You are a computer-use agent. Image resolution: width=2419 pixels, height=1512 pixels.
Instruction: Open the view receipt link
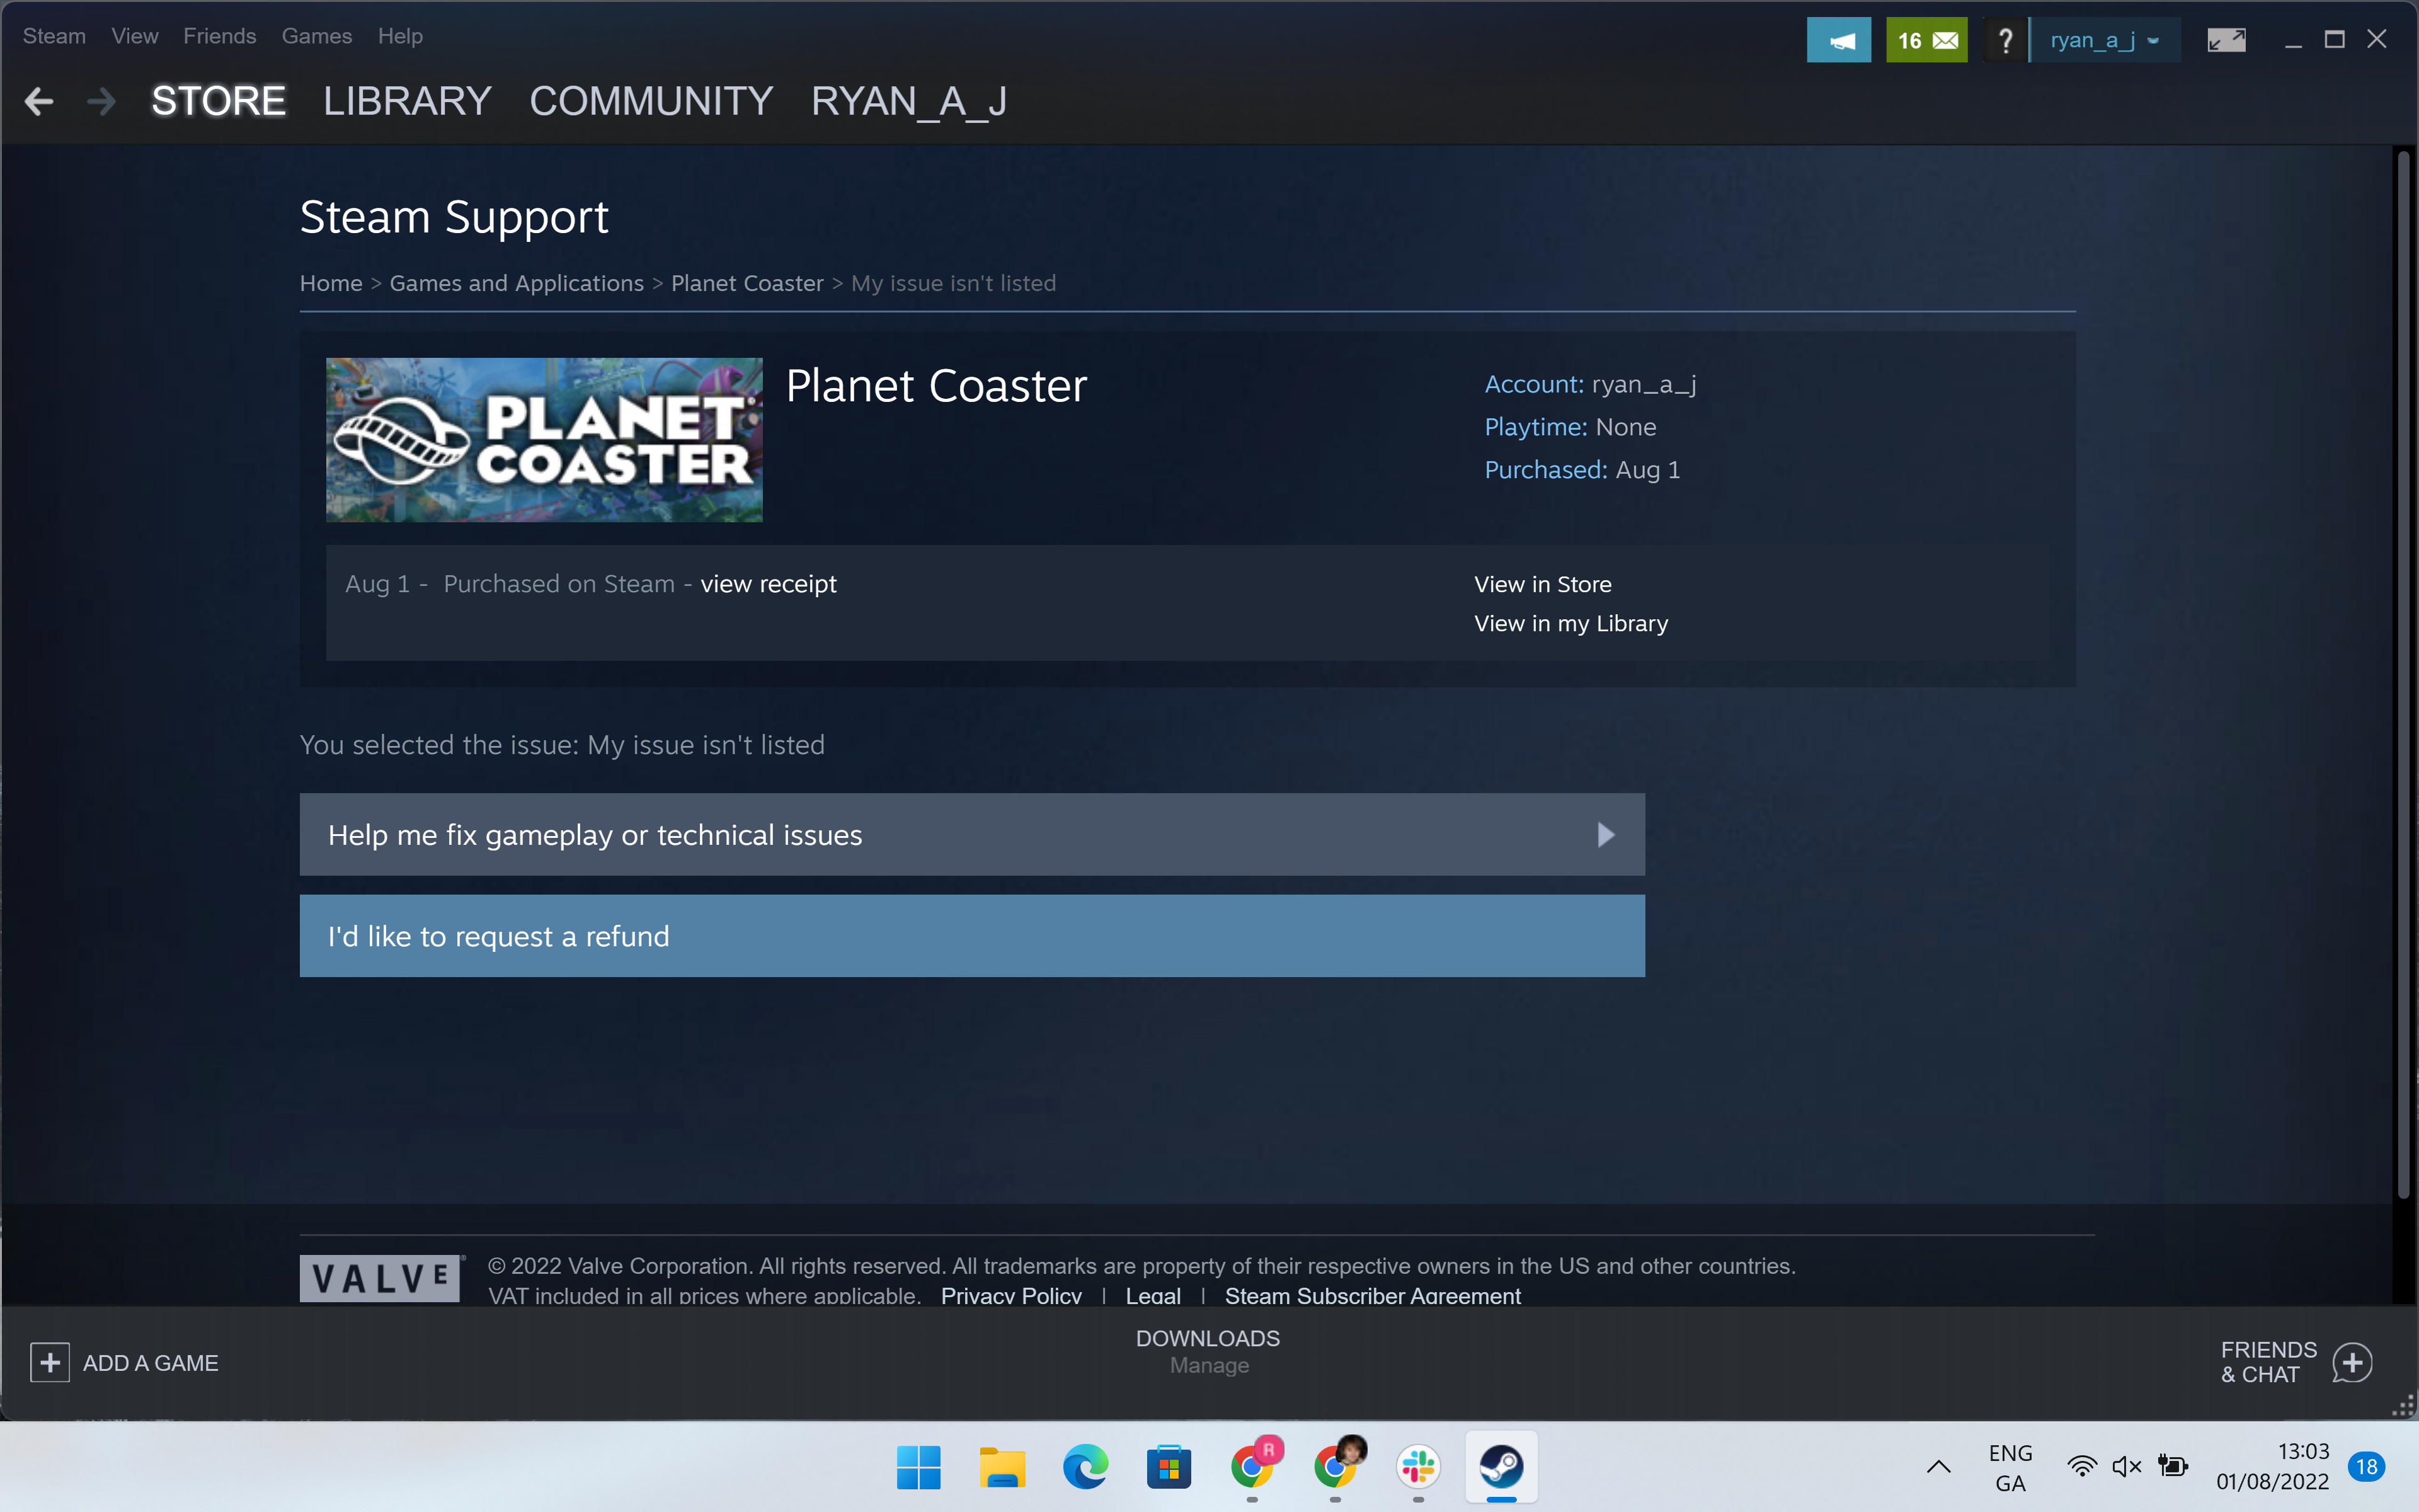click(768, 584)
